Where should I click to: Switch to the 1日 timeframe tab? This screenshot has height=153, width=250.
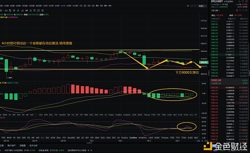[81, 6]
